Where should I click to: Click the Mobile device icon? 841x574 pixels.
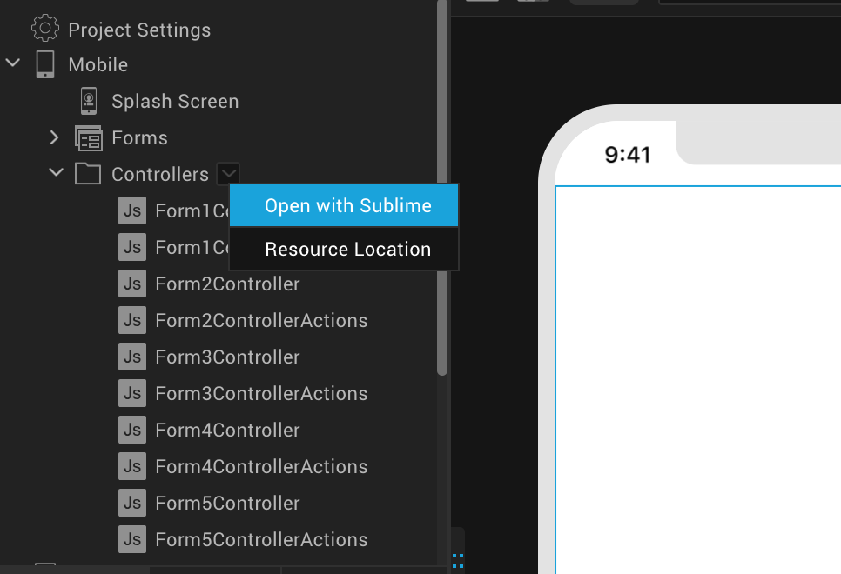click(44, 63)
